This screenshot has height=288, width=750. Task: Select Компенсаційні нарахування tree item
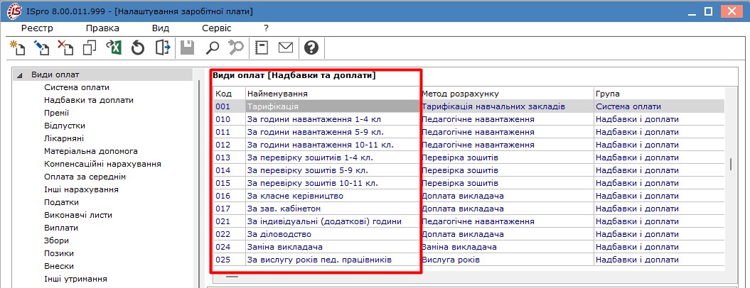click(x=103, y=164)
